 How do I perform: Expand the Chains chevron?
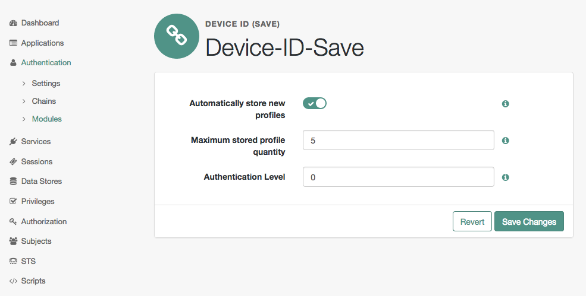click(24, 101)
